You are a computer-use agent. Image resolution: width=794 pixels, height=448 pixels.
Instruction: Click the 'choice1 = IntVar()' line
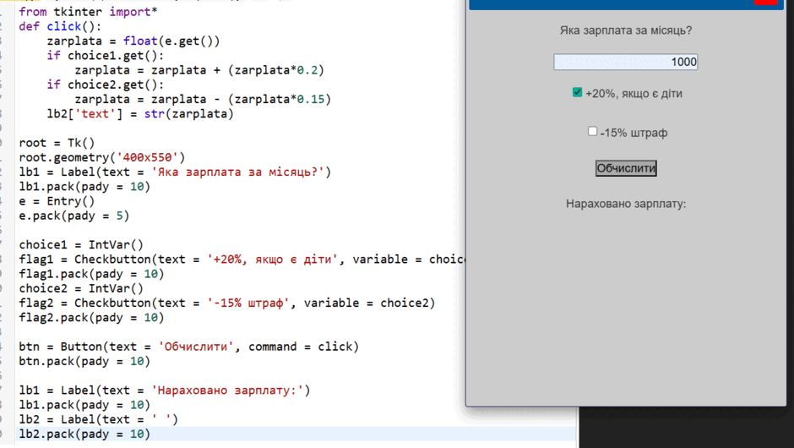[82, 245]
